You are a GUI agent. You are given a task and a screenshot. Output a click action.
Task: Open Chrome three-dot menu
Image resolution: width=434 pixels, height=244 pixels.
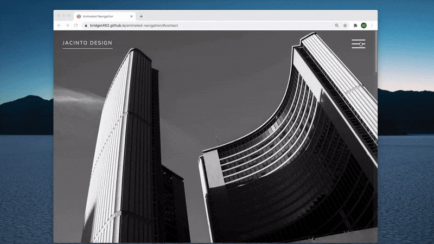pyautogui.click(x=372, y=25)
